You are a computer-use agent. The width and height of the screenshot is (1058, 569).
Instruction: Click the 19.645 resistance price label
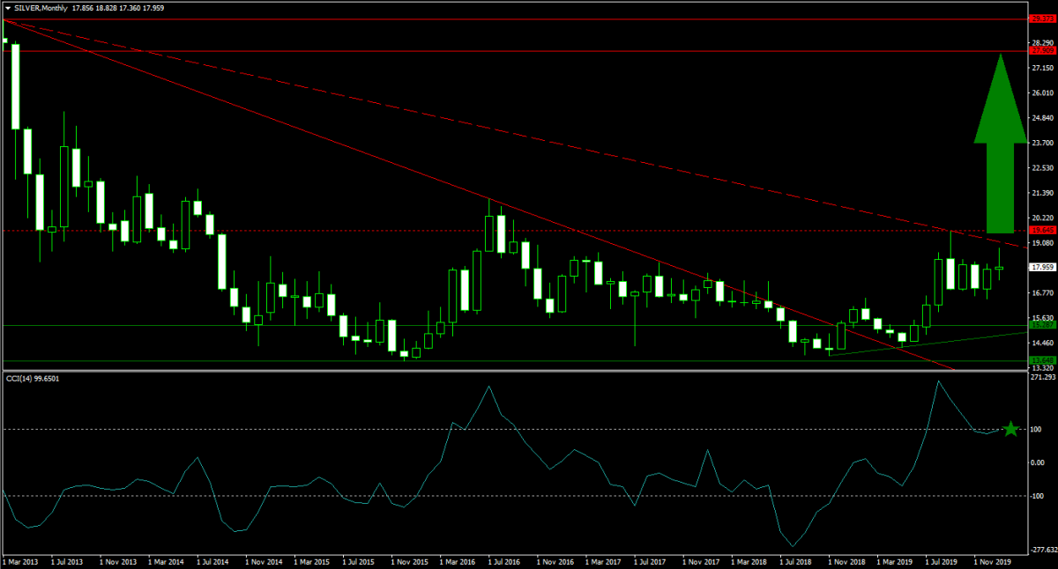1042,230
